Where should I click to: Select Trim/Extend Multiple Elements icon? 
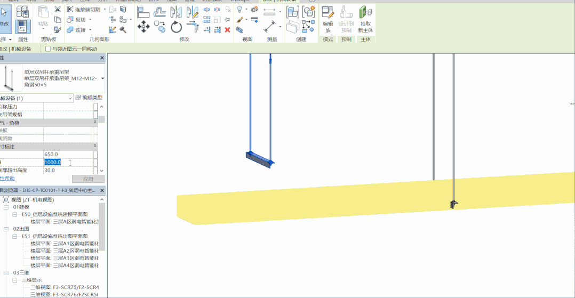(x=217, y=30)
